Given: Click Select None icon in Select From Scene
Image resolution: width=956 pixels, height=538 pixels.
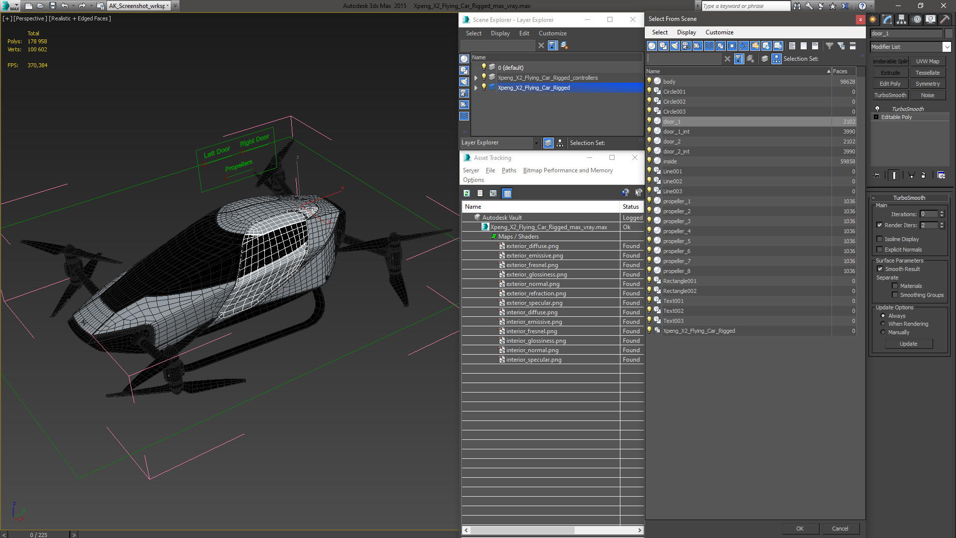Looking at the screenshot, I should [x=804, y=46].
